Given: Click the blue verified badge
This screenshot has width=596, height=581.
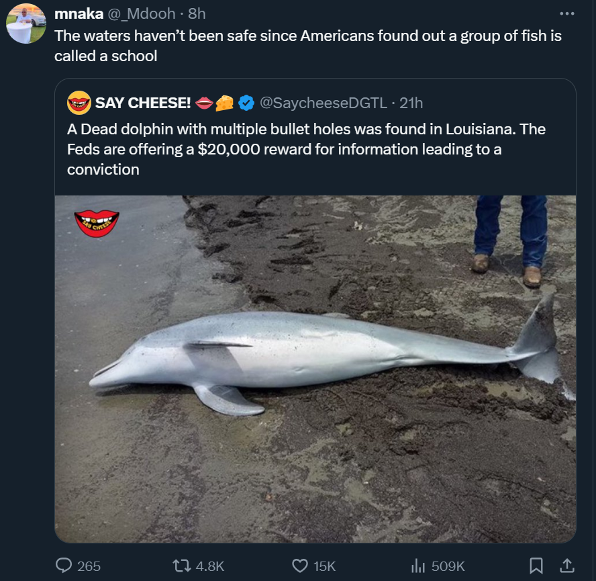Looking at the screenshot, I should 246,103.
